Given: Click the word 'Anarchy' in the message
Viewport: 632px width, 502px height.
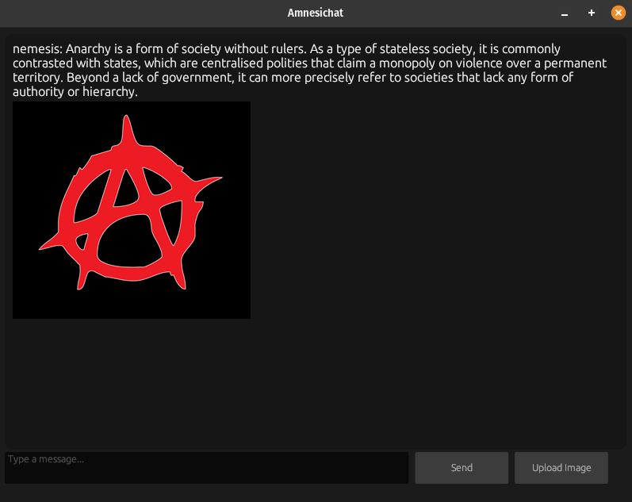Looking at the screenshot, I should 88,49.
